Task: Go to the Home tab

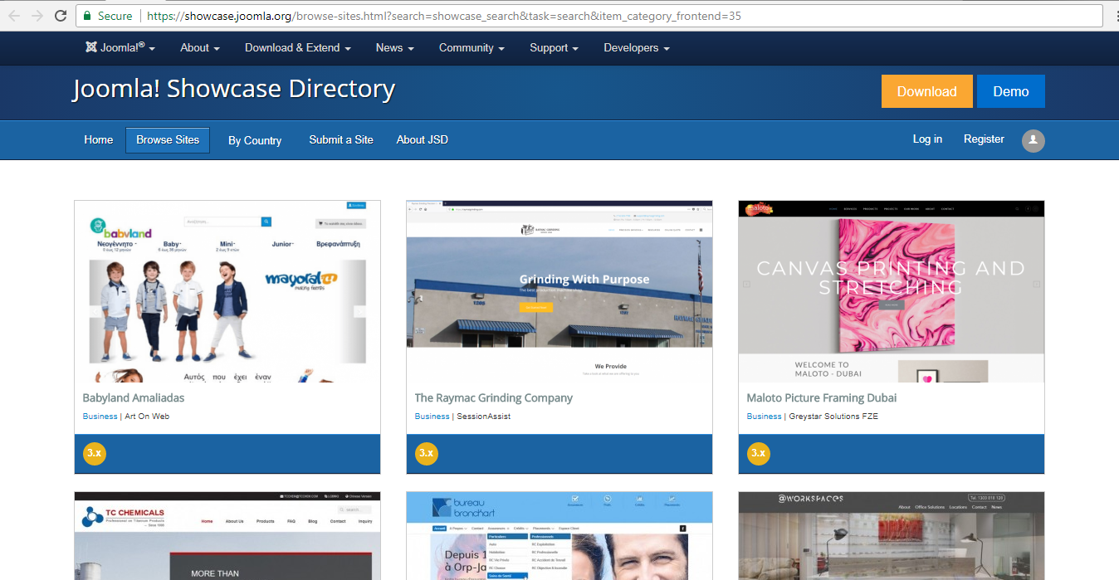Action: click(99, 139)
